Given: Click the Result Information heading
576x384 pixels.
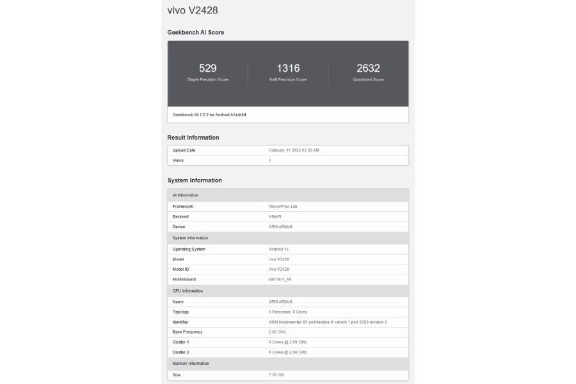Looking at the screenshot, I should 193,138.
